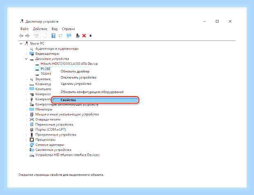
Task: Expand the Сетевые адаптеры node
Action: pos(26,145)
